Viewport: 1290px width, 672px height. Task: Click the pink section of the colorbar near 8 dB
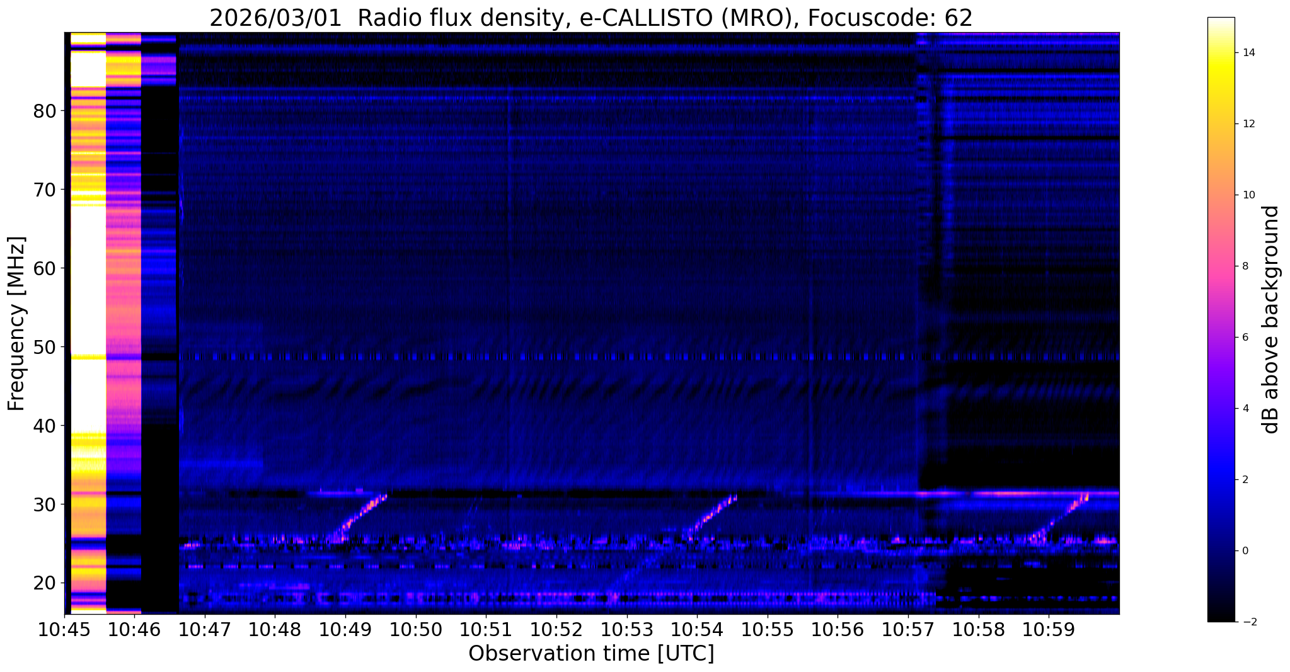[x=1221, y=266]
